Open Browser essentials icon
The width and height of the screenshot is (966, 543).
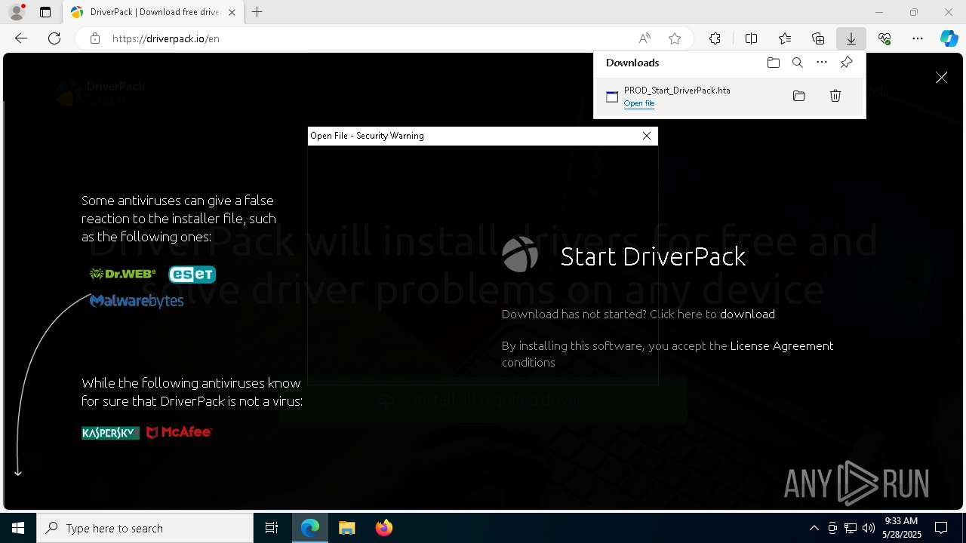[884, 38]
